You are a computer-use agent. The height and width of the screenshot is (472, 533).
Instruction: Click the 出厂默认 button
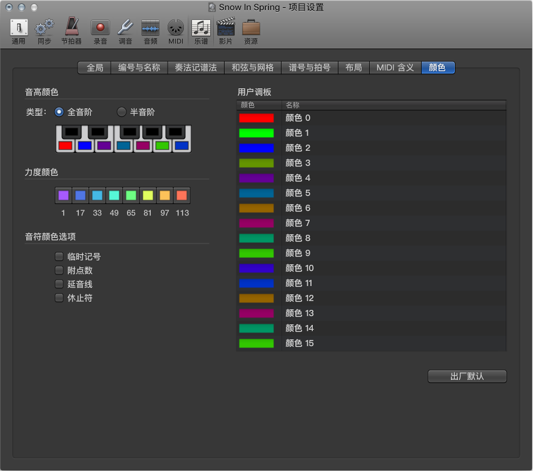click(467, 376)
